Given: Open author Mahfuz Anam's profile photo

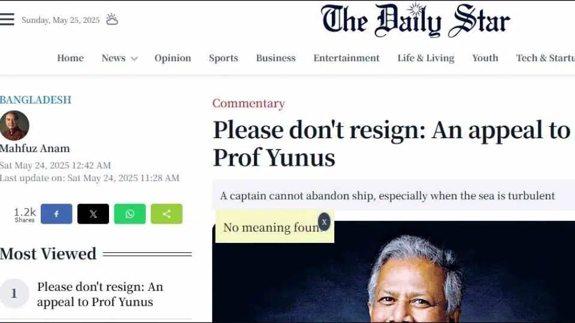Looking at the screenshot, I should 14,126.
